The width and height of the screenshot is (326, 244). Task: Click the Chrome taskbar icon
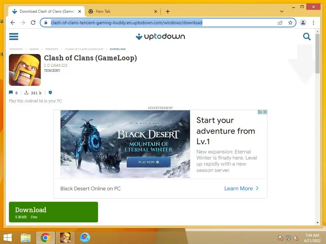[x=45, y=238]
